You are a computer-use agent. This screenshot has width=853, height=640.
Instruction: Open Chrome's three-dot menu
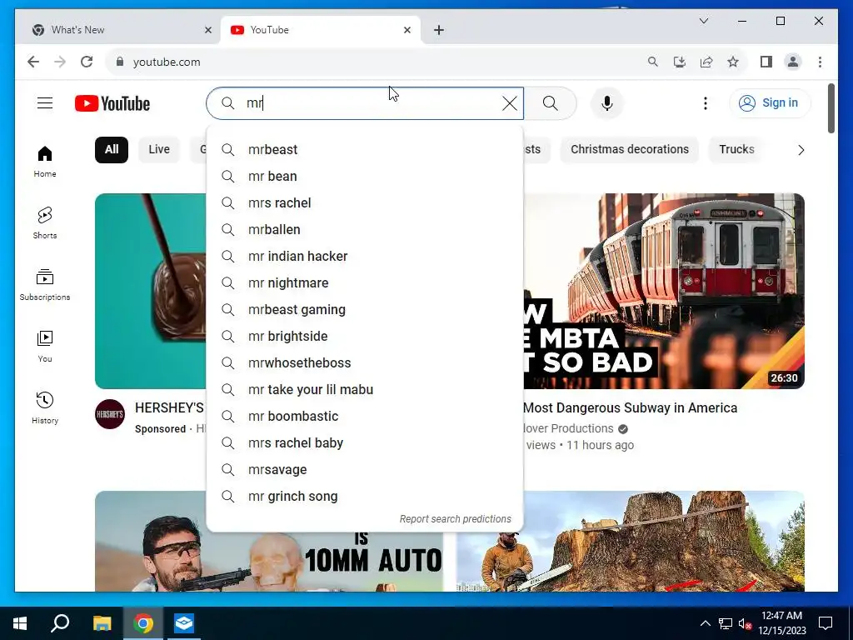pyautogui.click(x=820, y=62)
